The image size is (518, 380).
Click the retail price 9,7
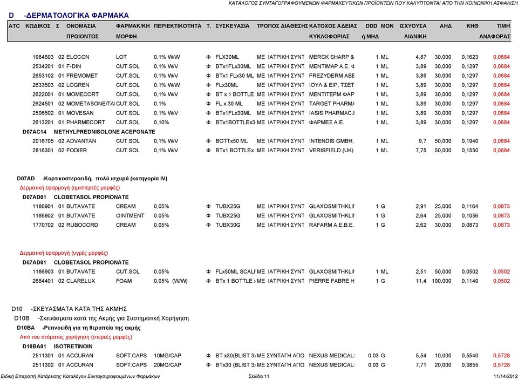[x=422, y=141]
